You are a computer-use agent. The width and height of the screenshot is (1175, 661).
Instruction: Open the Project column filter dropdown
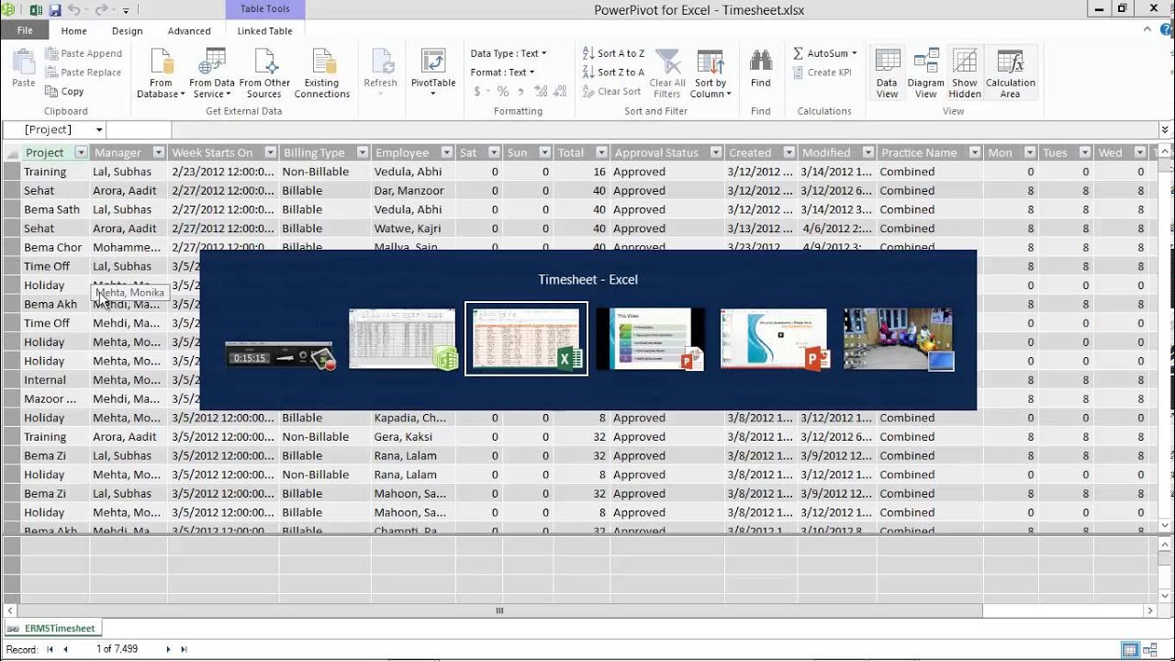coord(81,152)
